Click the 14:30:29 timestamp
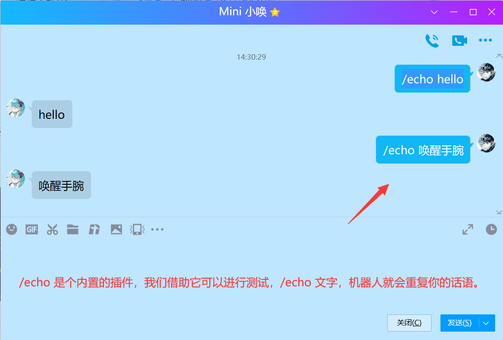 pos(251,57)
